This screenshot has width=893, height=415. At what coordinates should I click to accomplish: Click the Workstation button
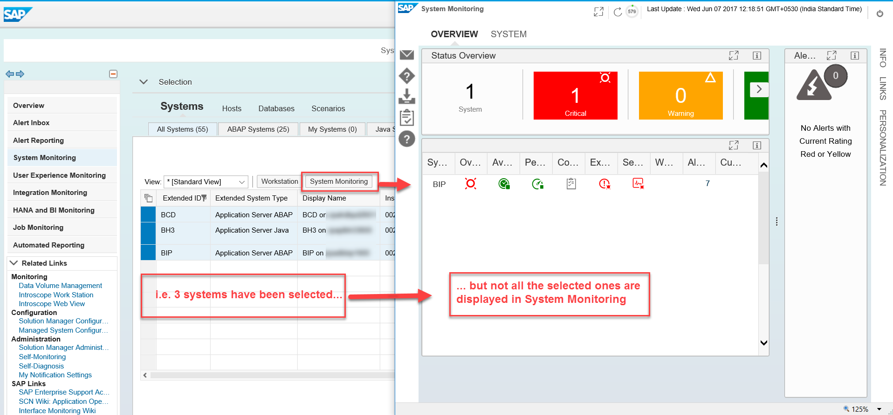pos(279,181)
